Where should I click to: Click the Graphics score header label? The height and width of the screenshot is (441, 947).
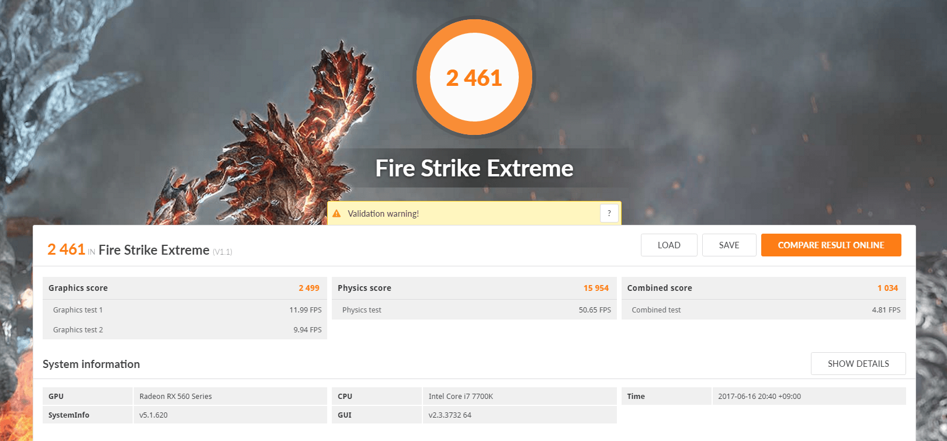pos(78,288)
